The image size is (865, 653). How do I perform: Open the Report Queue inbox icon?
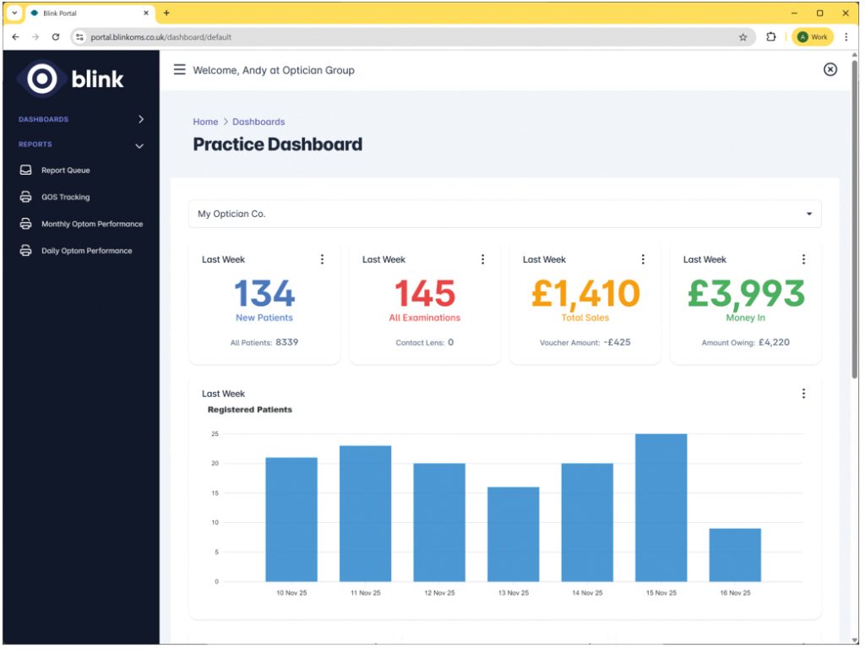coord(26,171)
